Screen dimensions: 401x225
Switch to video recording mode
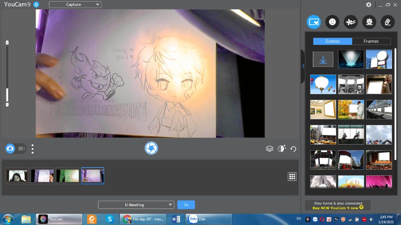point(22,148)
